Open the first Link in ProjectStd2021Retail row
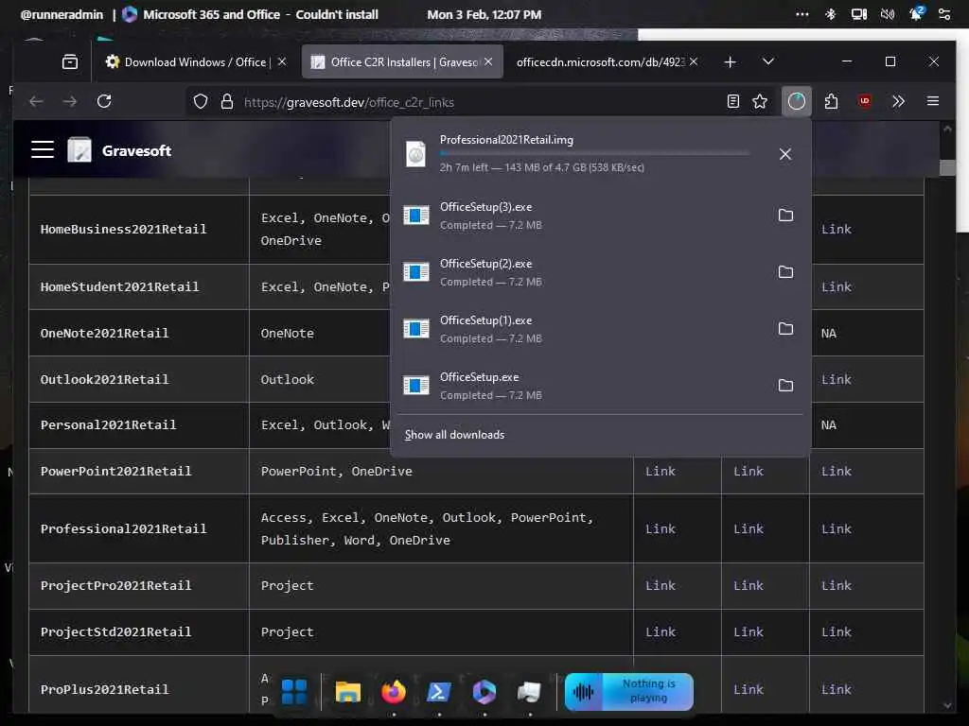 pyautogui.click(x=660, y=632)
